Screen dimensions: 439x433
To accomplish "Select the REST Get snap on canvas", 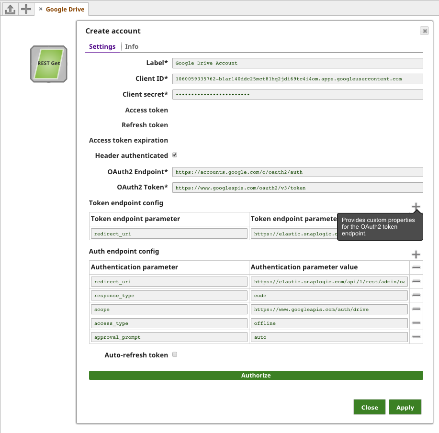I will [x=49, y=64].
